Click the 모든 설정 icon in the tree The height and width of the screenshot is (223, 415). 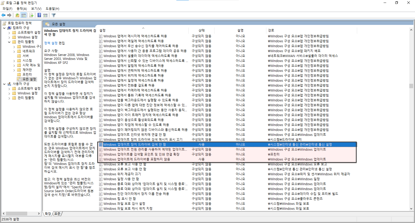click(x=19, y=79)
